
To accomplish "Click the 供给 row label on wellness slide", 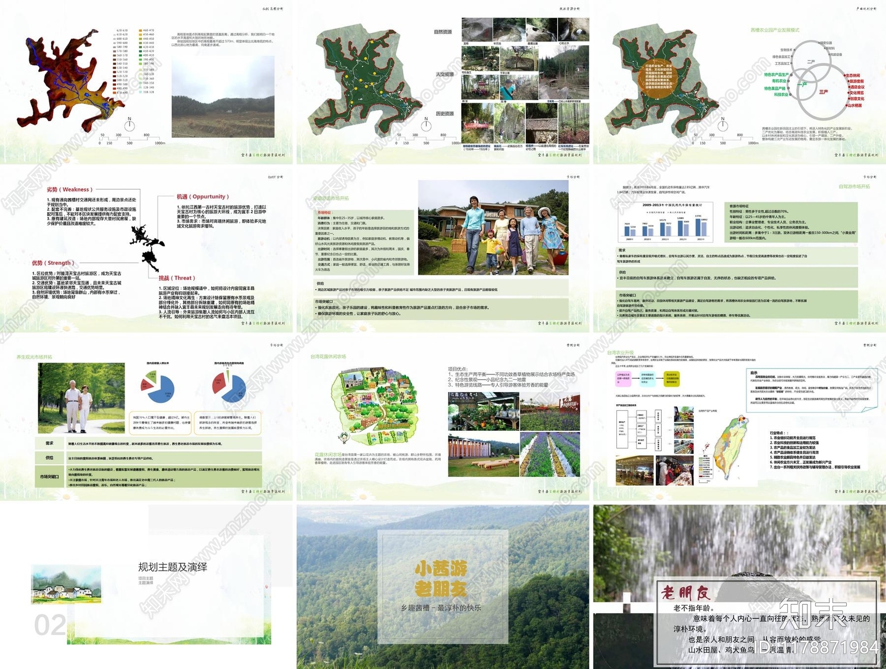I will (49, 458).
